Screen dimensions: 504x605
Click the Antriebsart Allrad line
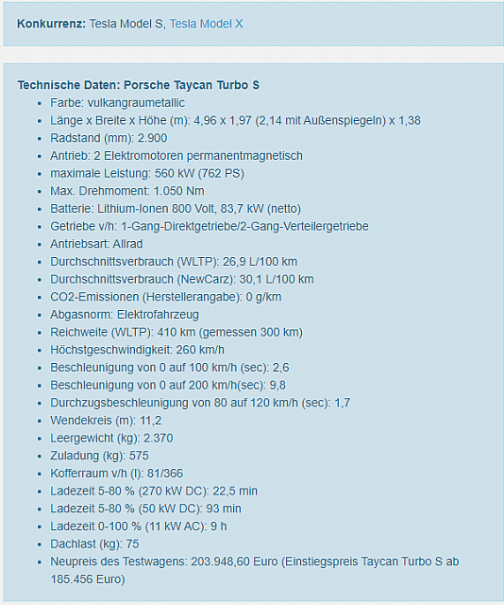96,244
